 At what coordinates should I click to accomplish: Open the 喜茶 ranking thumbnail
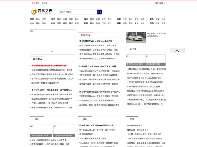pos(136,60)
